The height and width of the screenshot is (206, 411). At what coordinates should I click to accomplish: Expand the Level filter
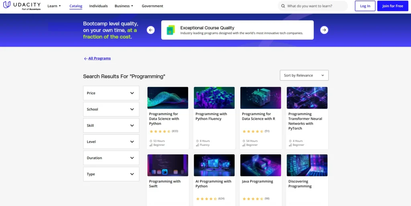coord(111,142)
